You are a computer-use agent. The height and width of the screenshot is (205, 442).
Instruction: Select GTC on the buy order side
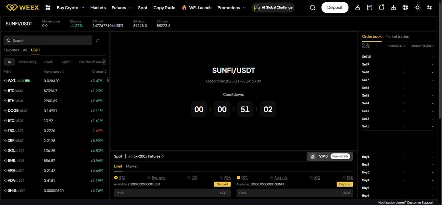(120, 178)
